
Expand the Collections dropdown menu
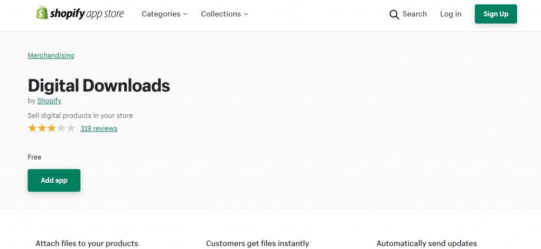click(x=225, y=14)
